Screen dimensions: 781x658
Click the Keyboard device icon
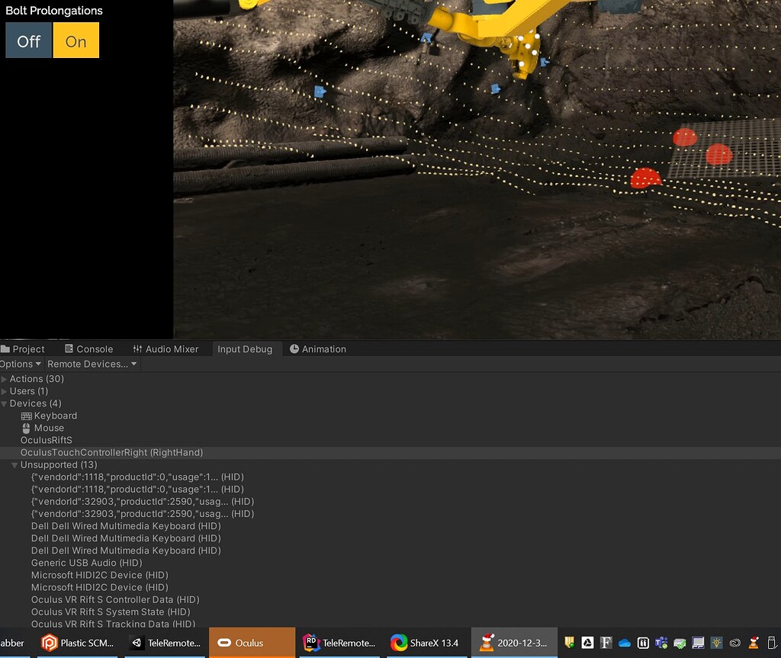coord(26,416)
